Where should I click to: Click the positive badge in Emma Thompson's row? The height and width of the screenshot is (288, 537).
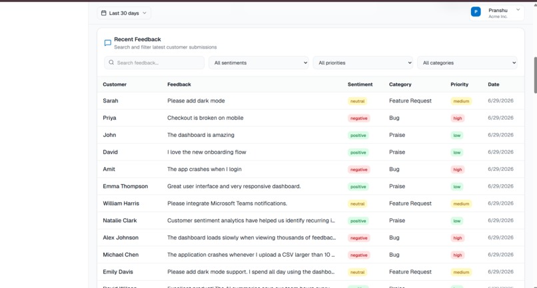[x=358, y=187]
